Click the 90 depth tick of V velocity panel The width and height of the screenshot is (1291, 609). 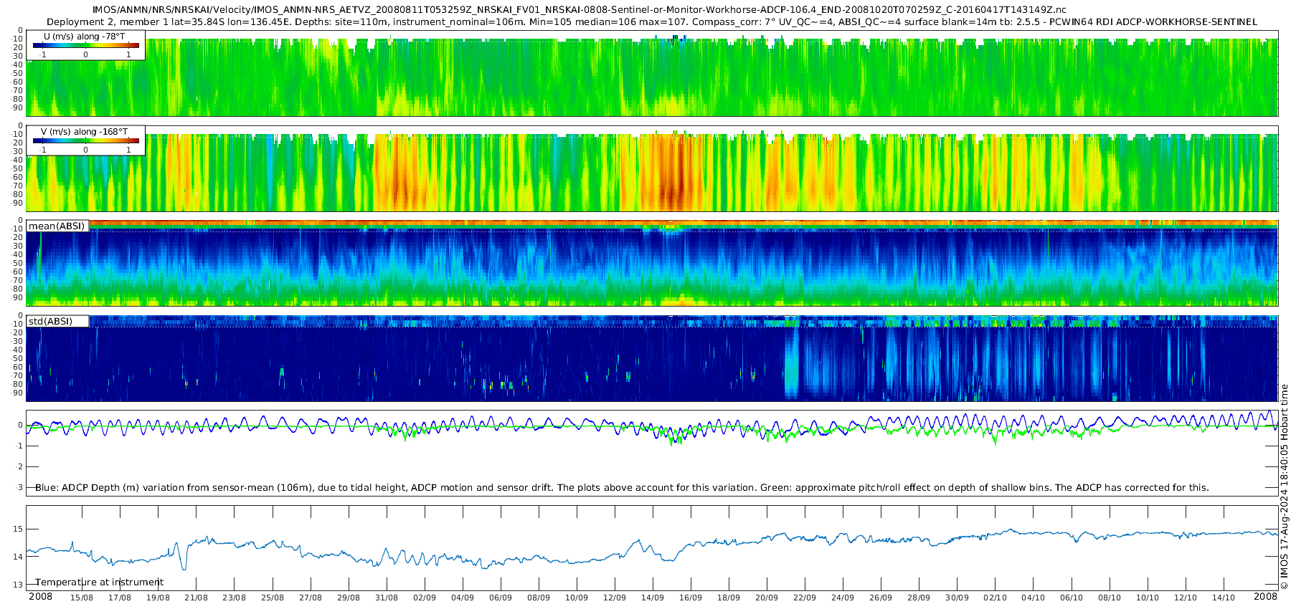tap(18, 203)
